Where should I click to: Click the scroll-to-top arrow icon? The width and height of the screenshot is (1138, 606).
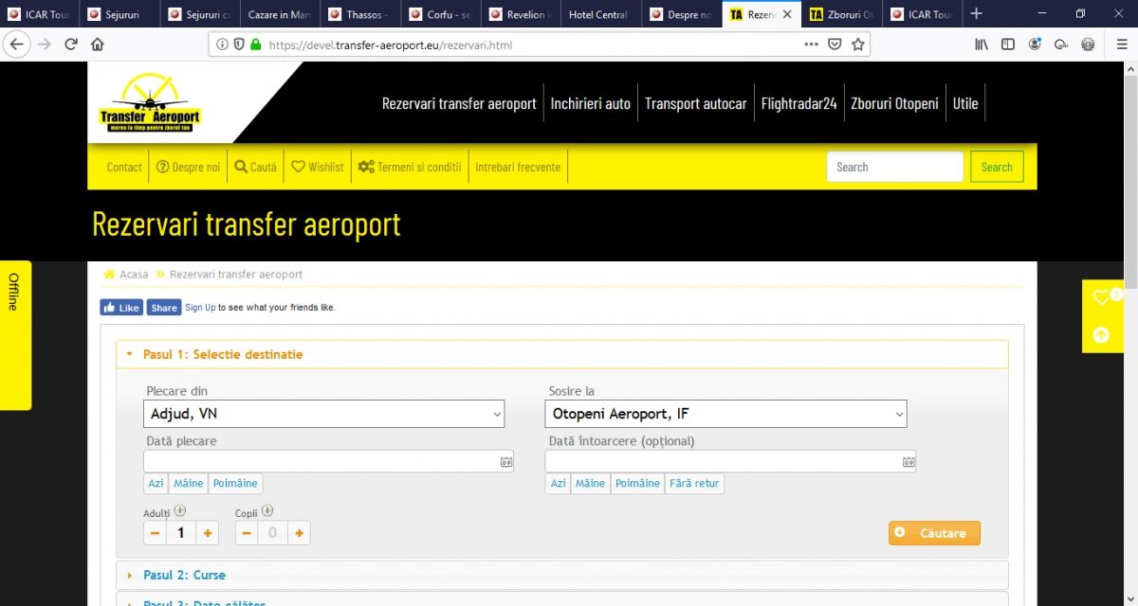(1101, 334)
